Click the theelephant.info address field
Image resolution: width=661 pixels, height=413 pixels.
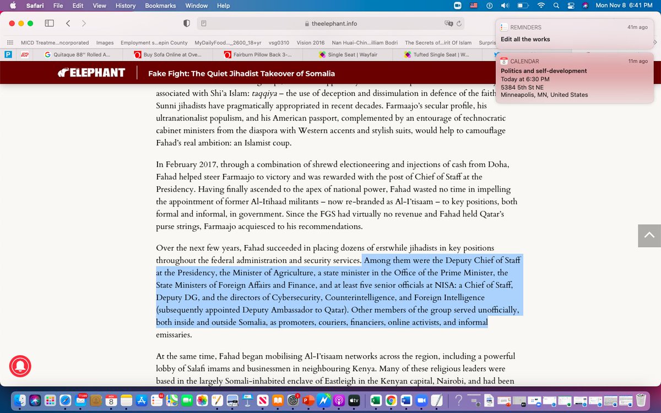(x=330, y=24)
